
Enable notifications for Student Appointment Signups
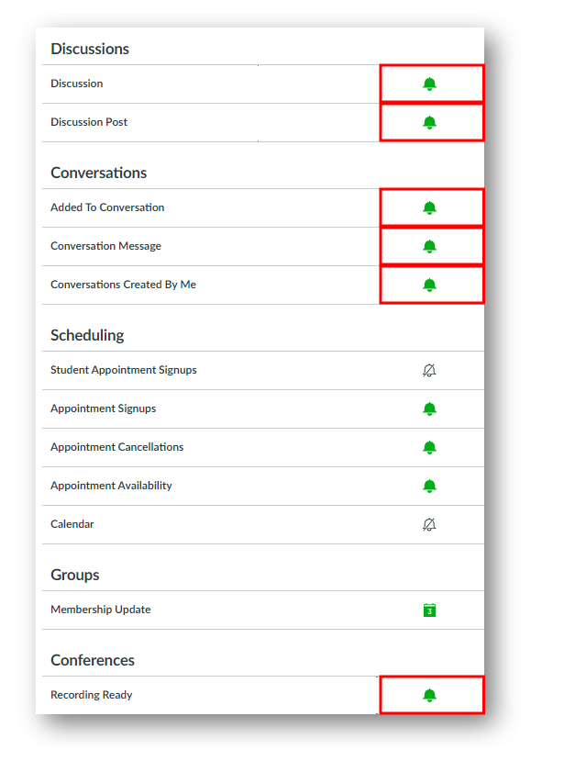[430, 370]
